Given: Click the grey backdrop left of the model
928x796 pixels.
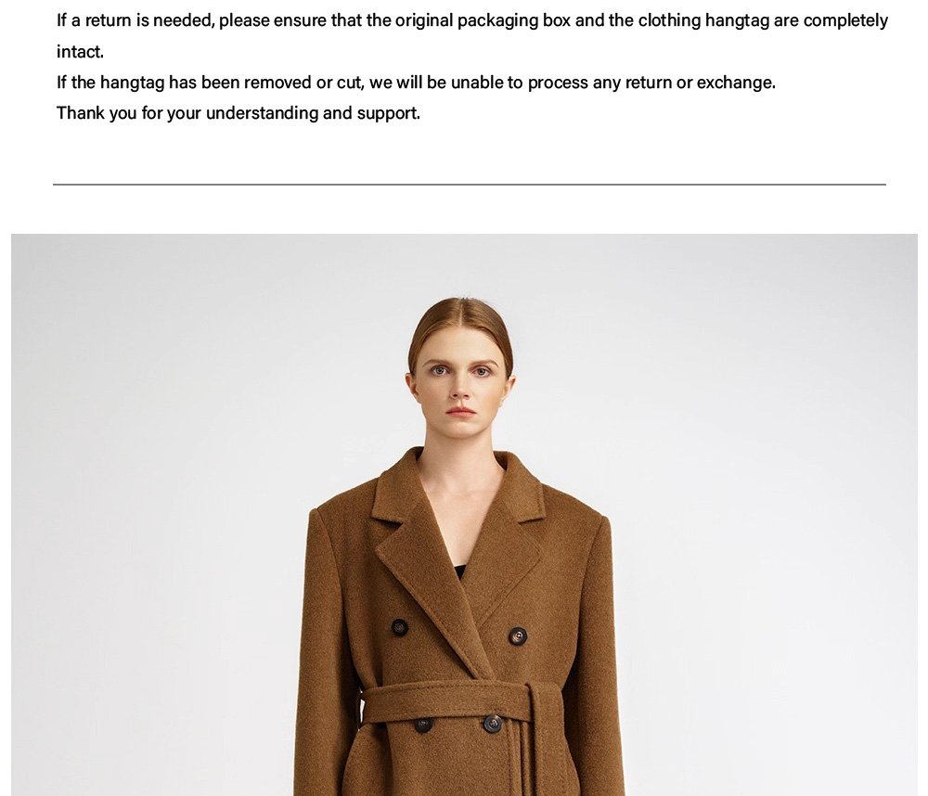Looking at the screenshot, I should click(154, 515).
